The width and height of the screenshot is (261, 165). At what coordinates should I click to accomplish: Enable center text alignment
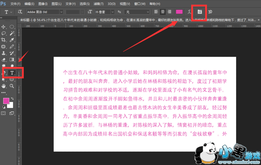point(163,12)
